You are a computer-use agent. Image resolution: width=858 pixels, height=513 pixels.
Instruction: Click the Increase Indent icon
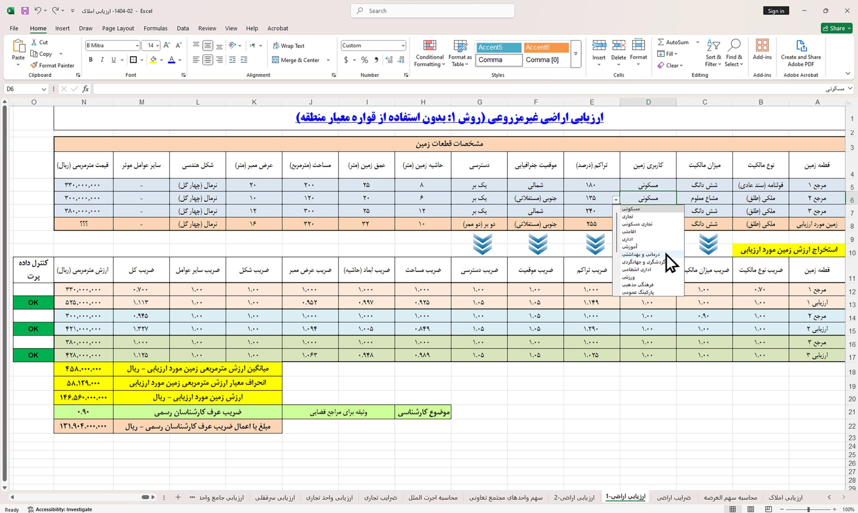tap(232, 60)
